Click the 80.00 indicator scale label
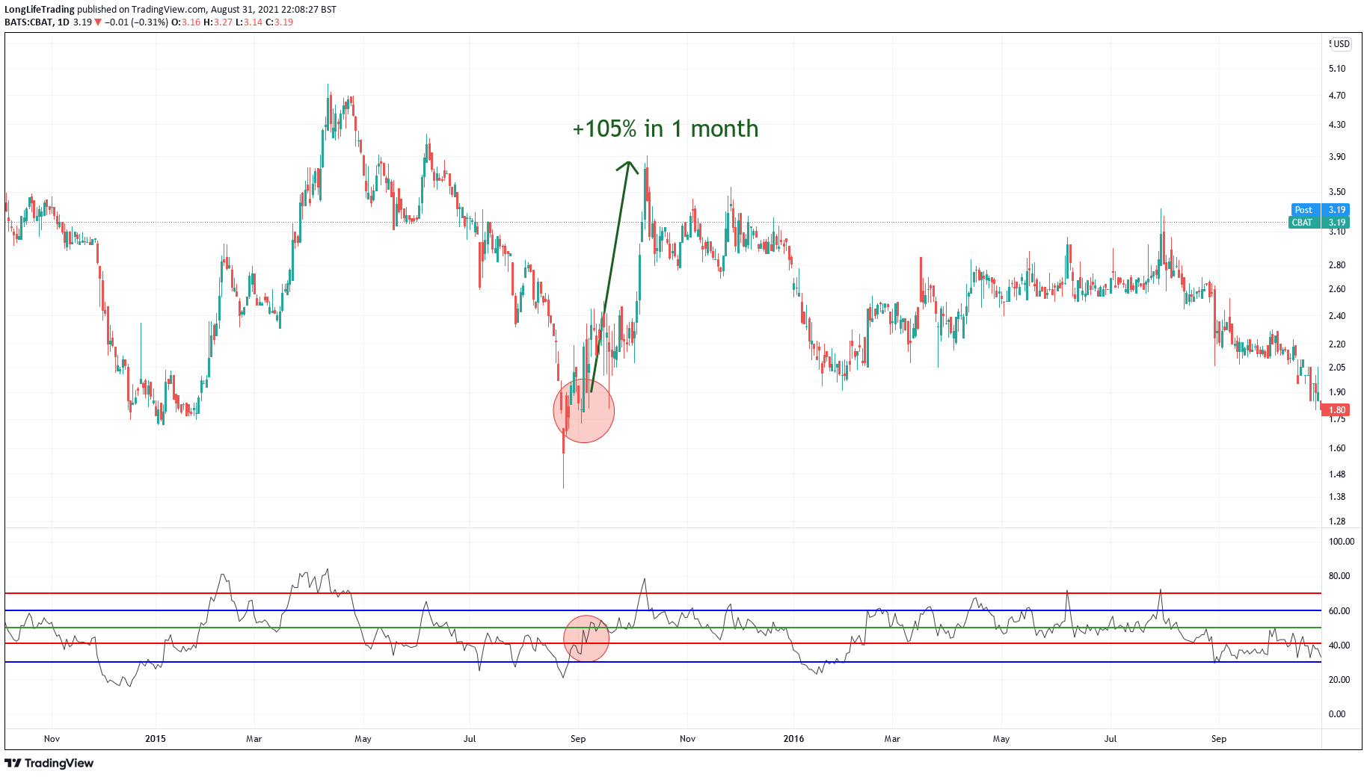Image resolution: width=1367 pixels, height=777 pixels. coord(1339,576)
